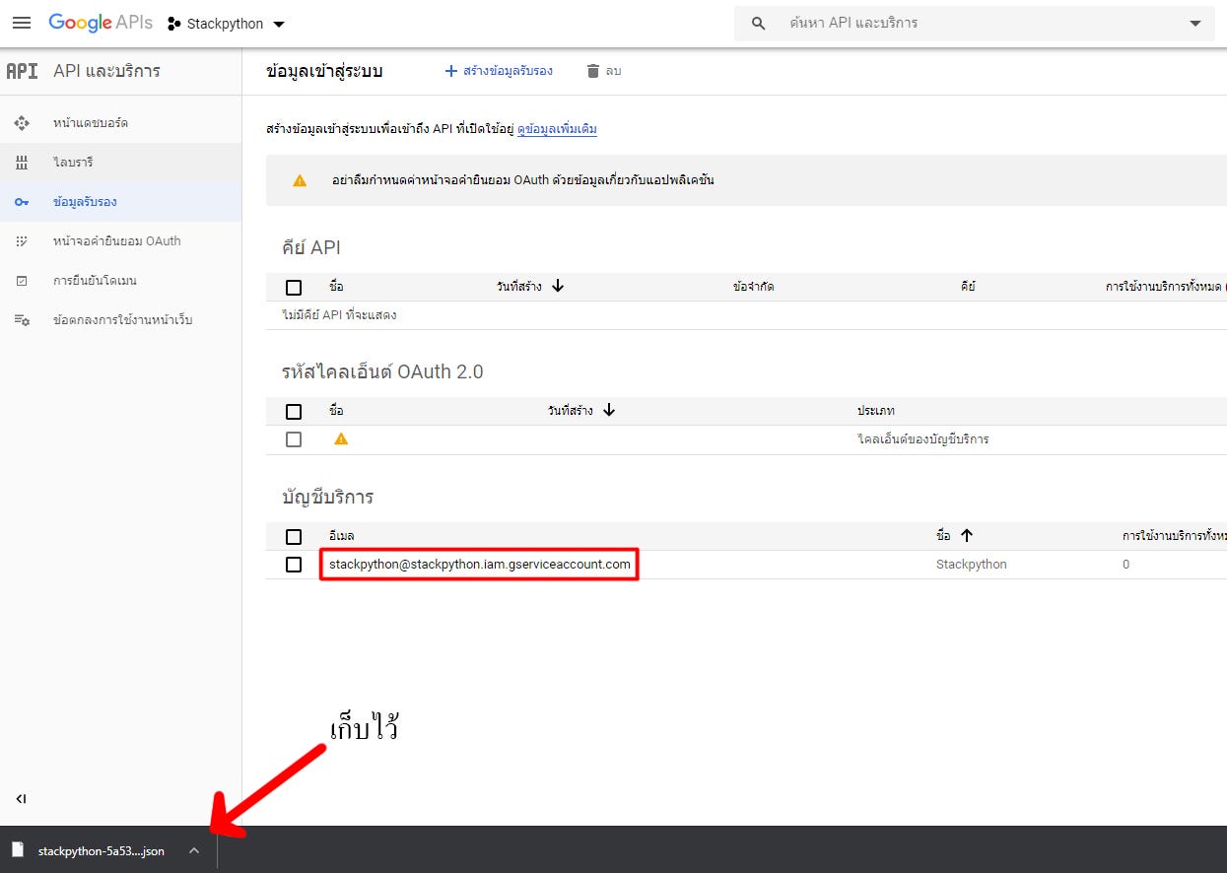This screenshot has height=873, width=1227.
Task: Focus the ค้นหา API และบริการ search field
Action: click(x=976, y=23)
